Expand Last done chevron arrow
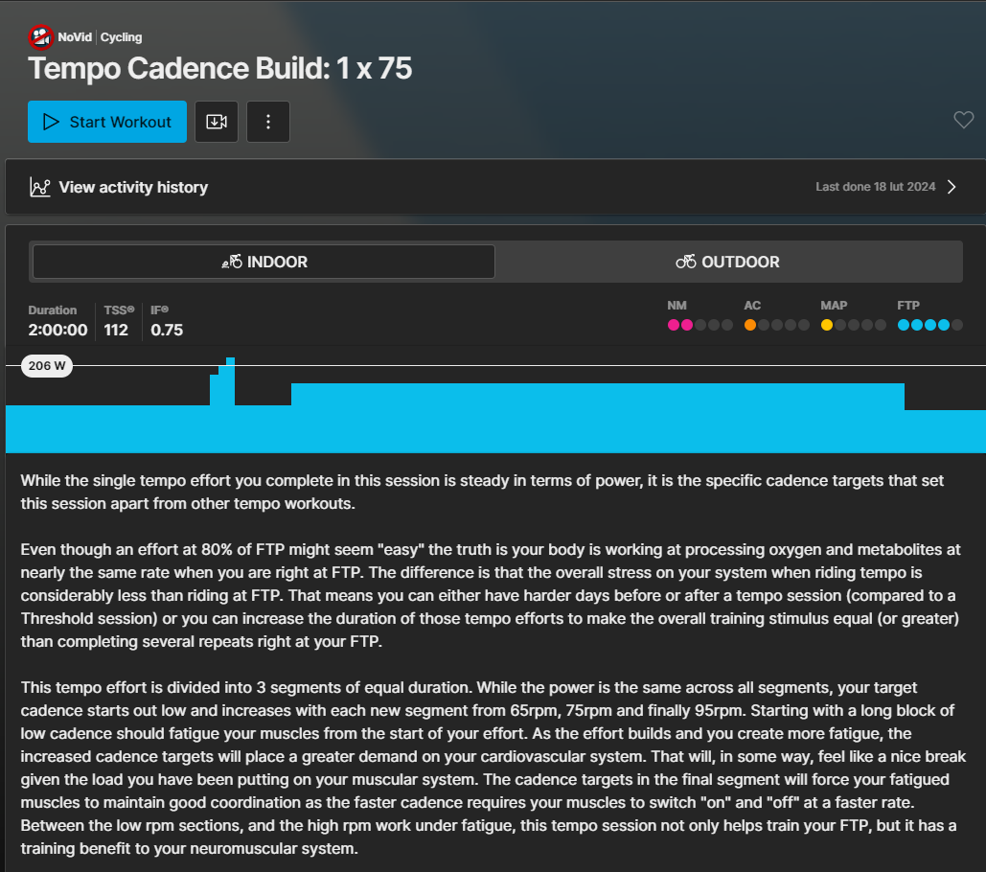Viewport: 986px width, 872px height. tap(952, 187)
